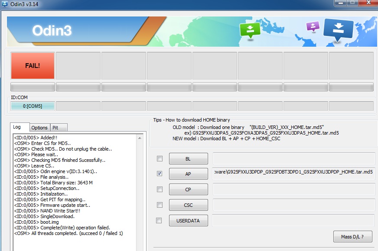Switch to the Log tab
The width and height of the screenshot is (378, 251).
[x=19, y=127]
